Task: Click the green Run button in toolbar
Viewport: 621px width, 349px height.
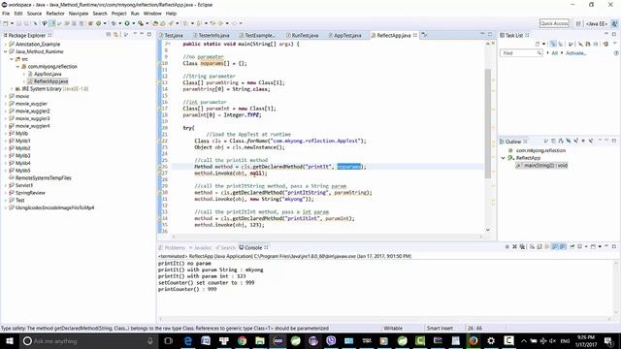Action: [x=126, y=23]
